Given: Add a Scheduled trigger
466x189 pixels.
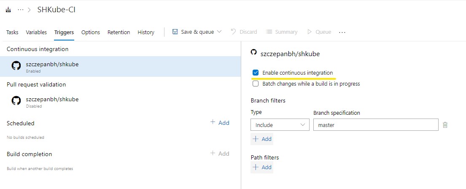Looking at the screenshot, I should click(220, 122).
